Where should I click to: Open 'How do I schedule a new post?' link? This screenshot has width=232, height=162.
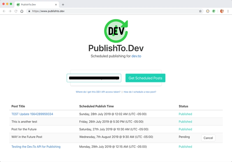tap(140, 92)
